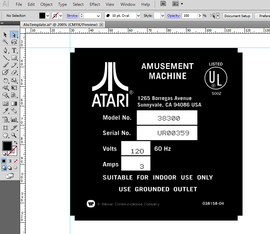Select the Scale tool

tap(14, 81)
